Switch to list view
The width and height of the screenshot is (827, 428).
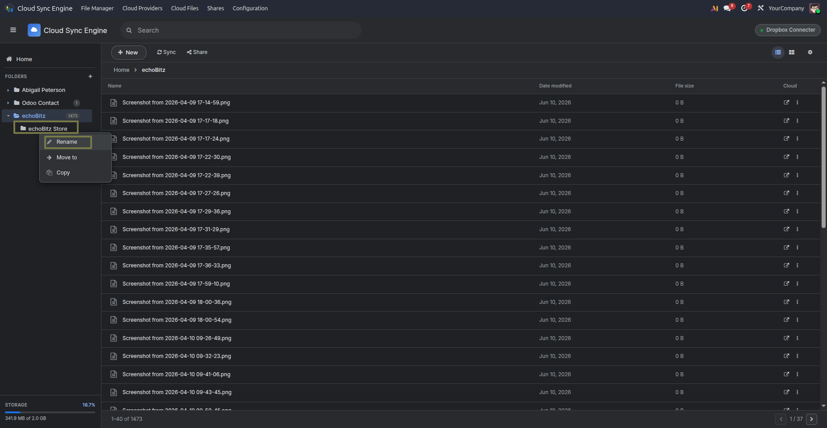(x=778, y=52)
